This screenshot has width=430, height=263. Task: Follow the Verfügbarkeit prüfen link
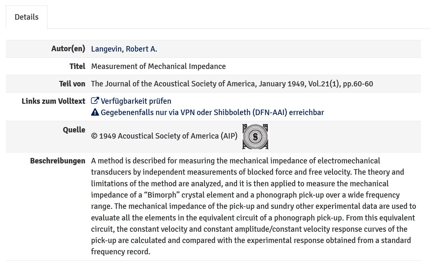point(136,101)
